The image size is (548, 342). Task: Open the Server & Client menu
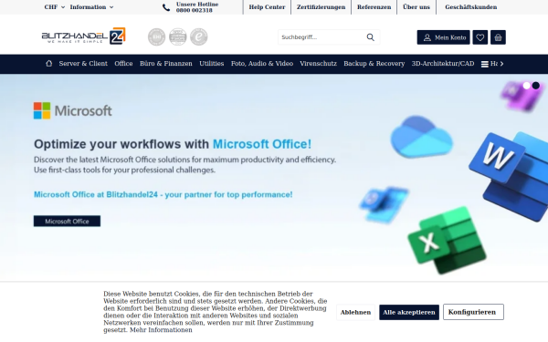(x=83, y=64)
